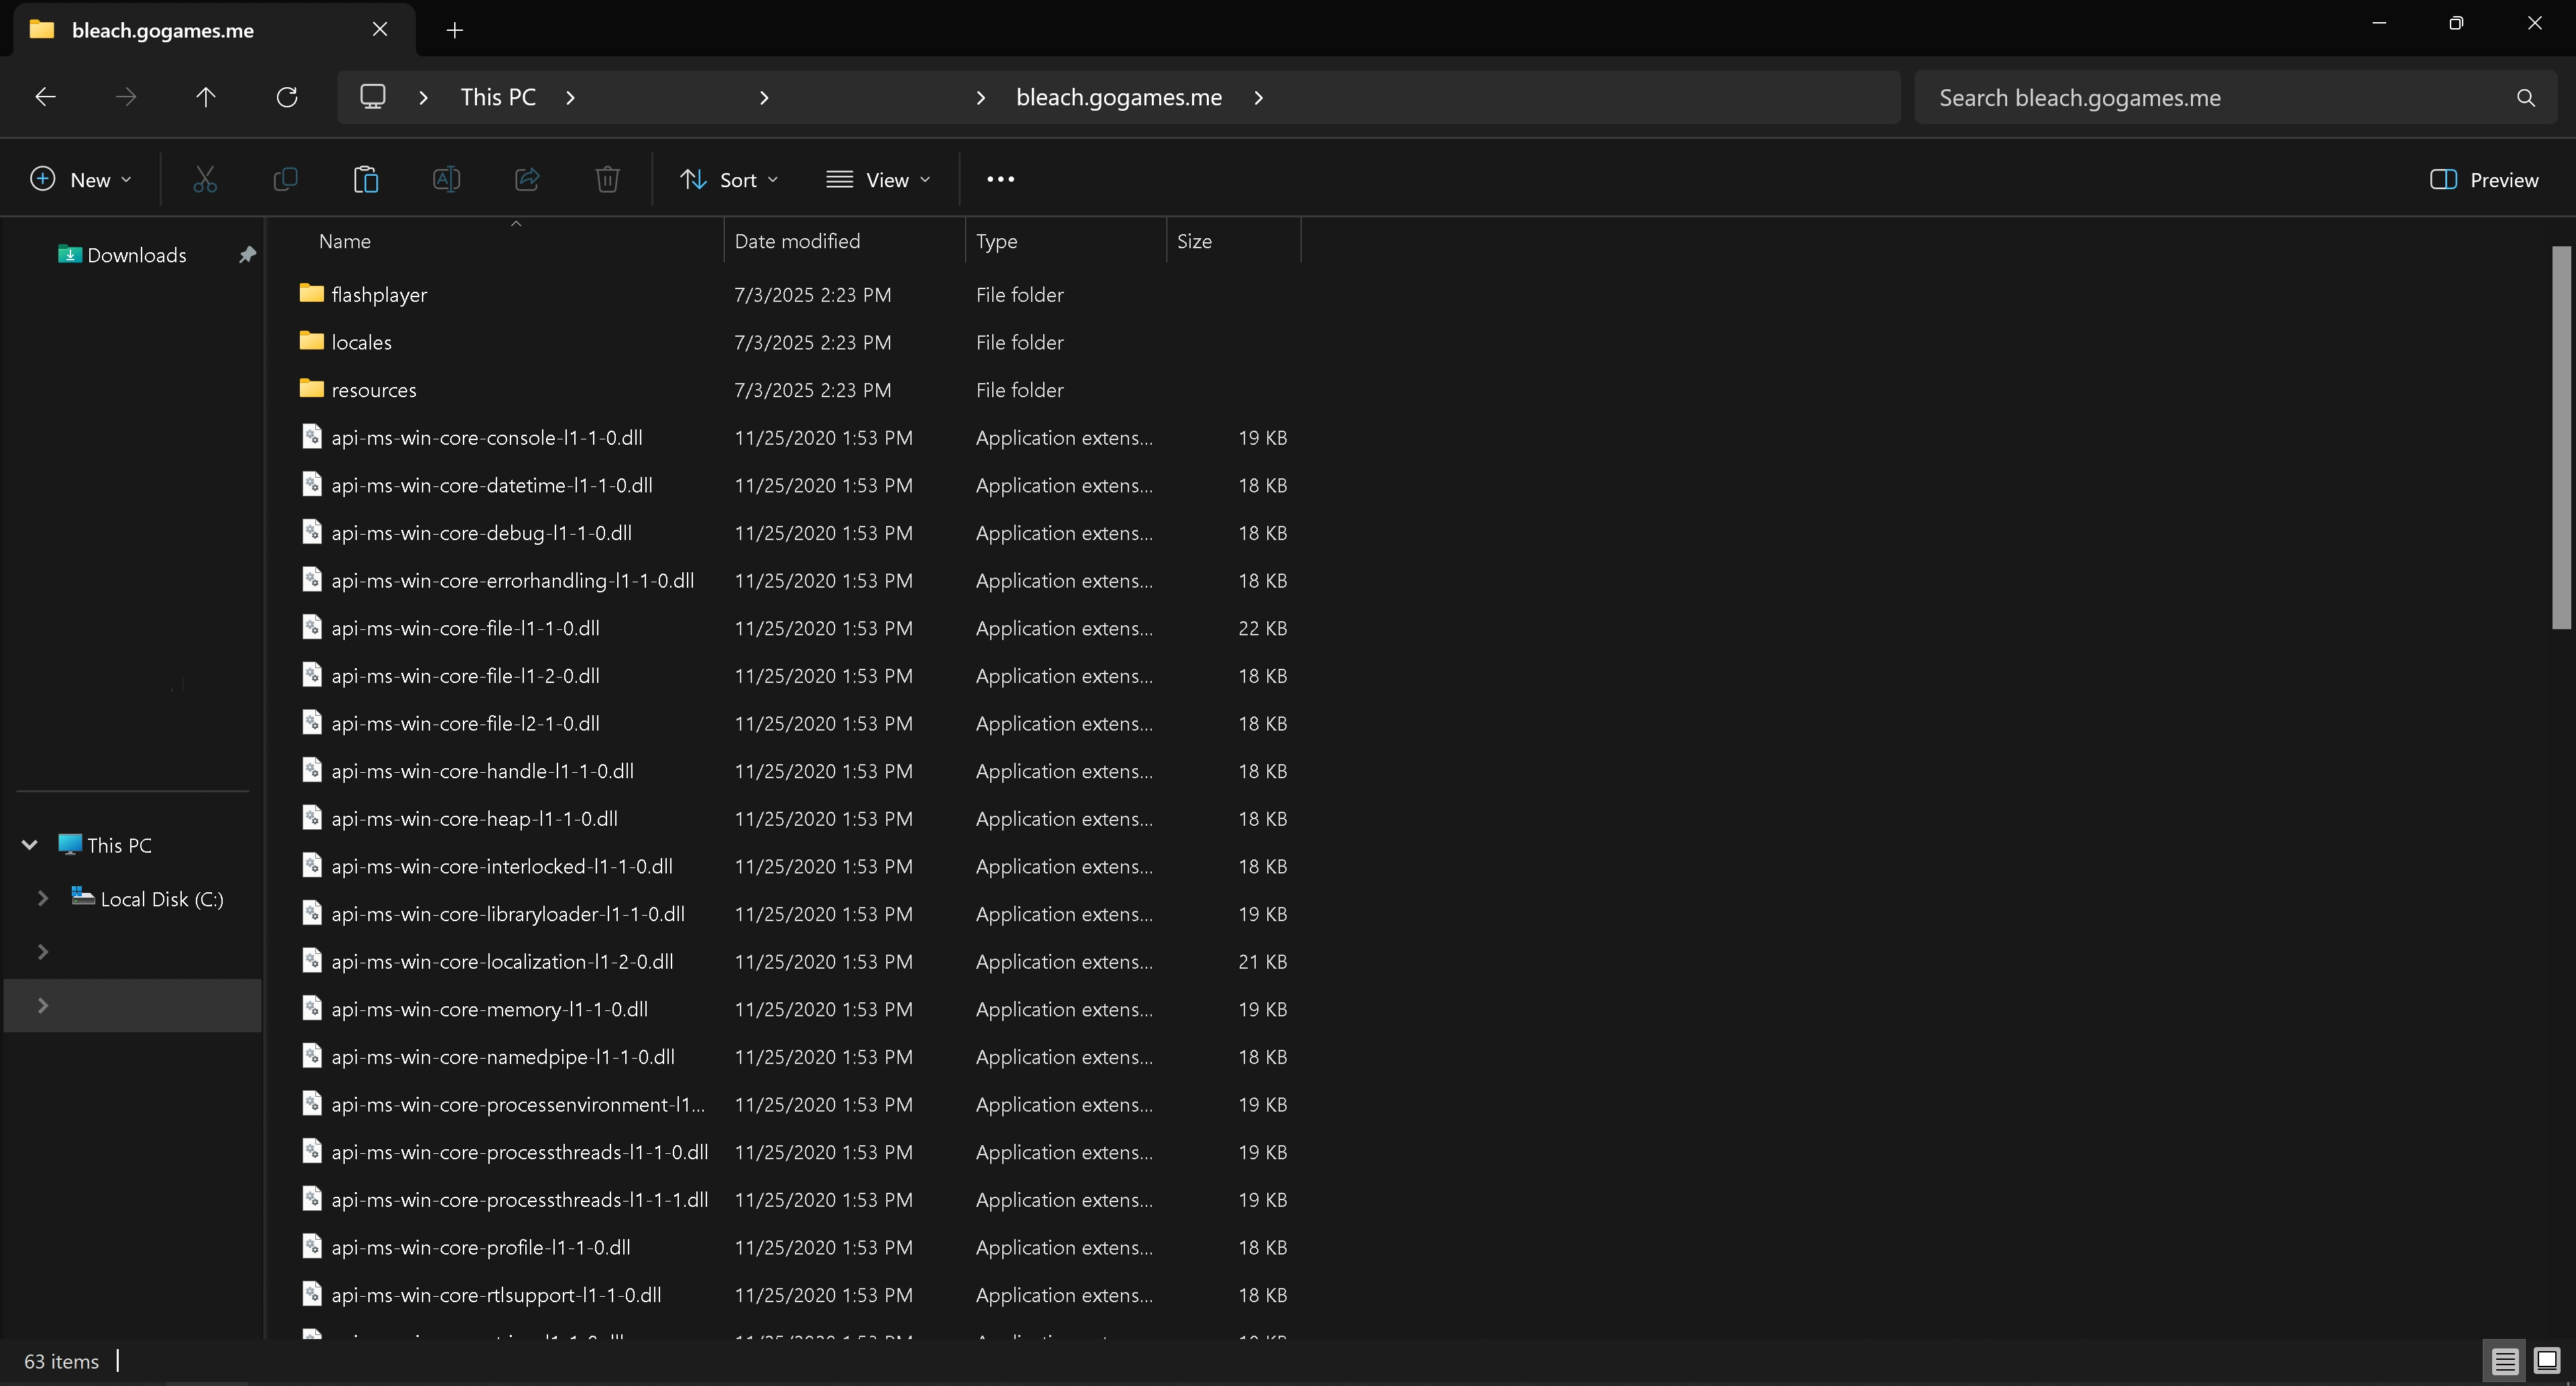
Task: Open the See more options menu
Action: [1000, 180]
